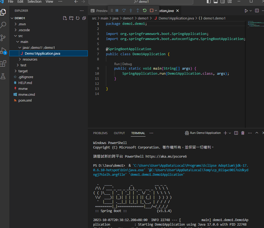Collapse all folders in Explorer

pyautogui.click(x=84, y=18)
